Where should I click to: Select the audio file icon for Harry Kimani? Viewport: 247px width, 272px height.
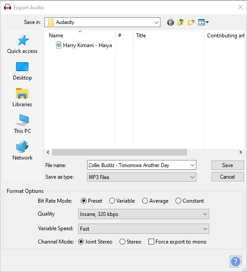click(x=59, y=45)
